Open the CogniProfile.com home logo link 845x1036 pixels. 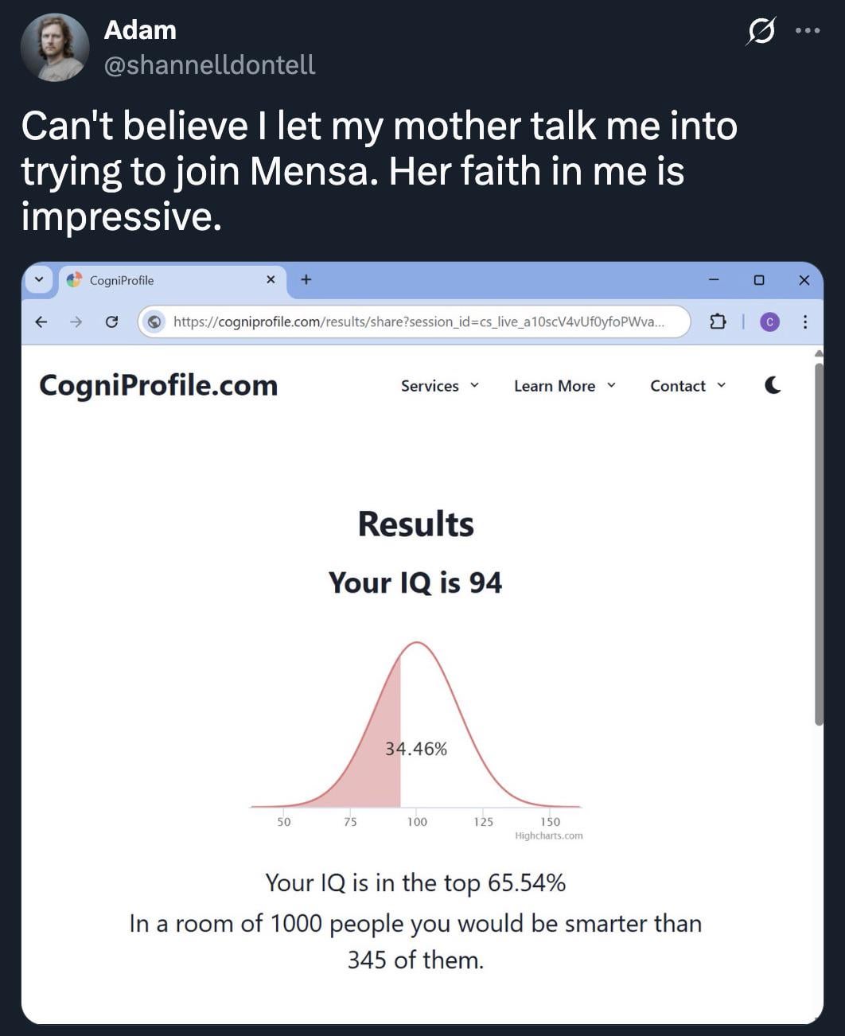click(x=158, y=386)
